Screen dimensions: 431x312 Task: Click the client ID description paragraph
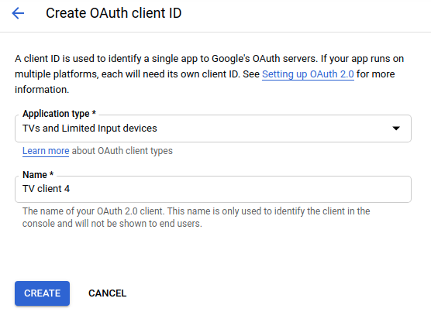(x=209, y=74)
